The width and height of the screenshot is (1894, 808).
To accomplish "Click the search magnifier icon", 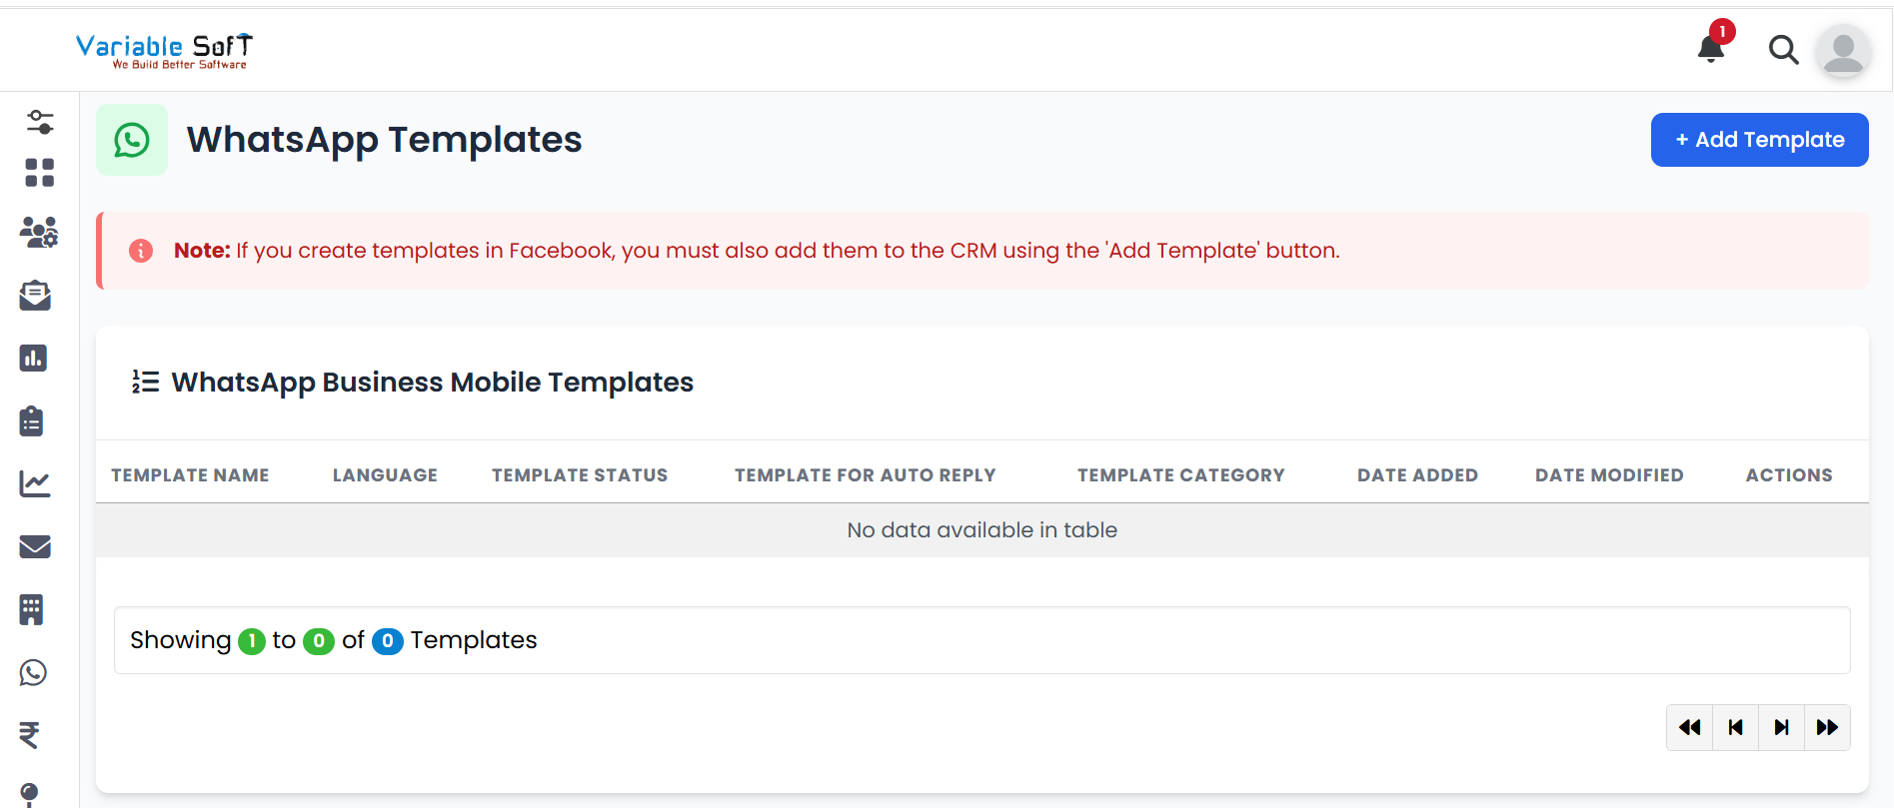I will point(1783,49).
